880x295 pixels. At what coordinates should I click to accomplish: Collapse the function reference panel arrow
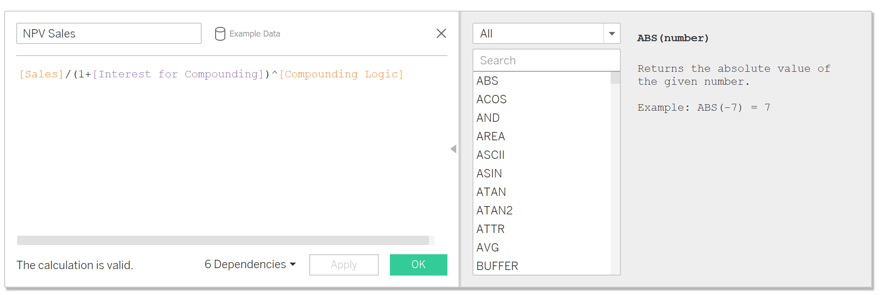[453, 149]
